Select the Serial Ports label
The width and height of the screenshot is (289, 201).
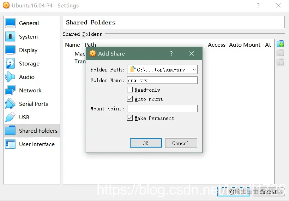tap(34, 104)
